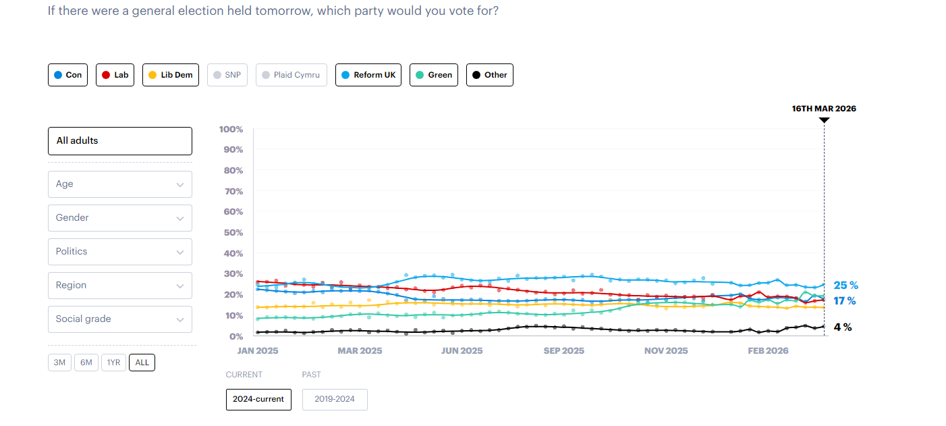Toggle the Lab party legend filter

point(115,75)
